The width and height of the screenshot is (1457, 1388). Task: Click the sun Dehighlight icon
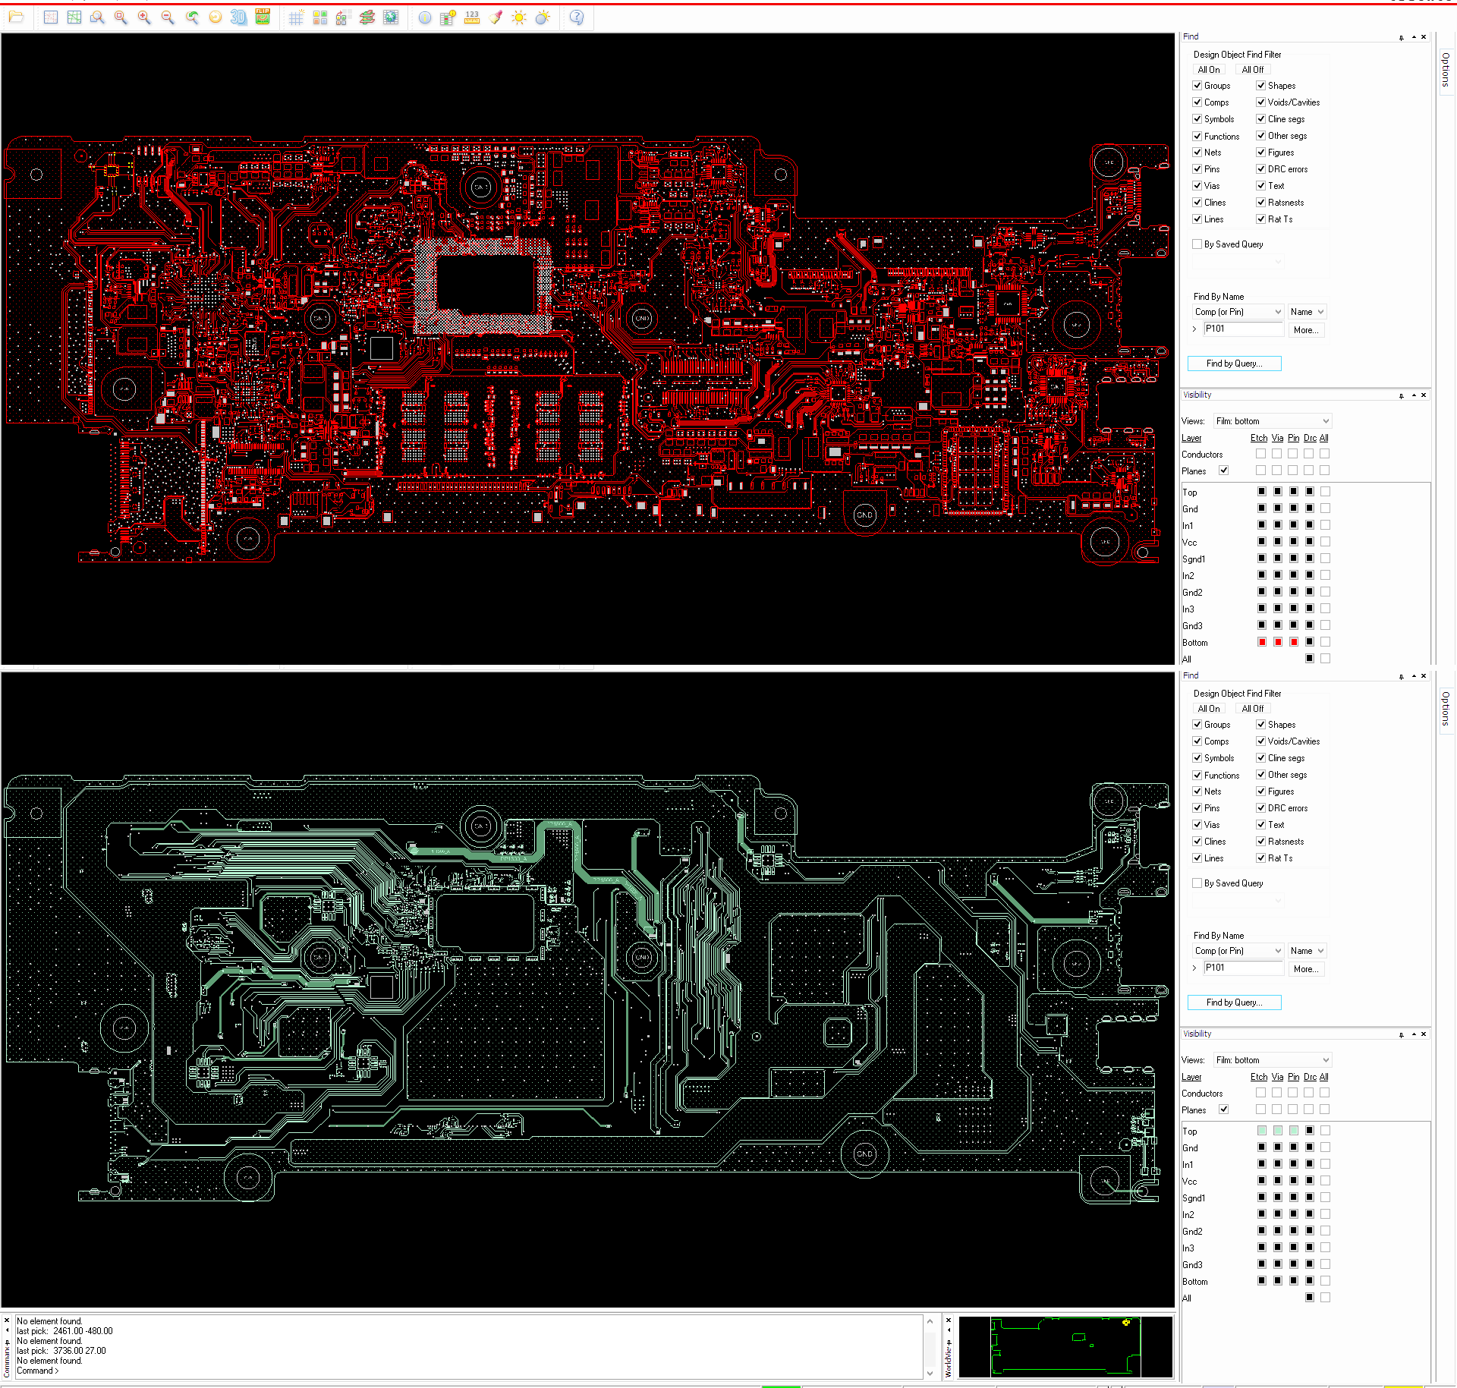pyautogui.click(x=519, y=17)
